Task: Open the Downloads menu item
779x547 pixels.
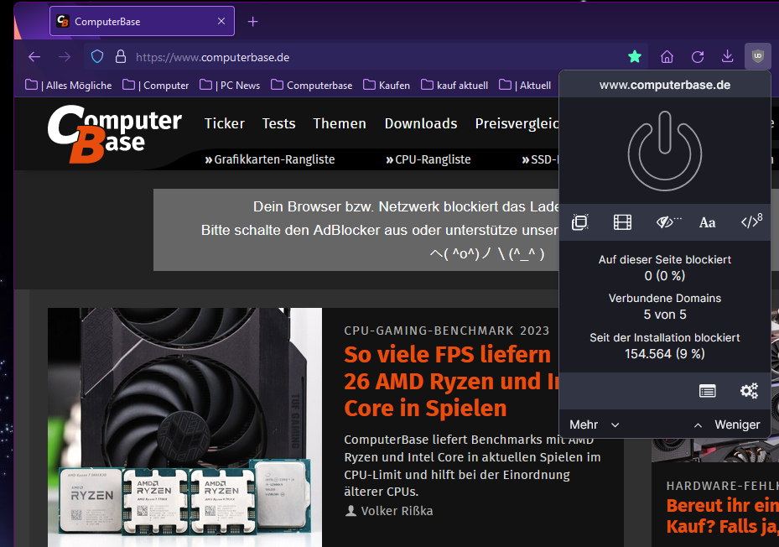Action: point(421,123)
